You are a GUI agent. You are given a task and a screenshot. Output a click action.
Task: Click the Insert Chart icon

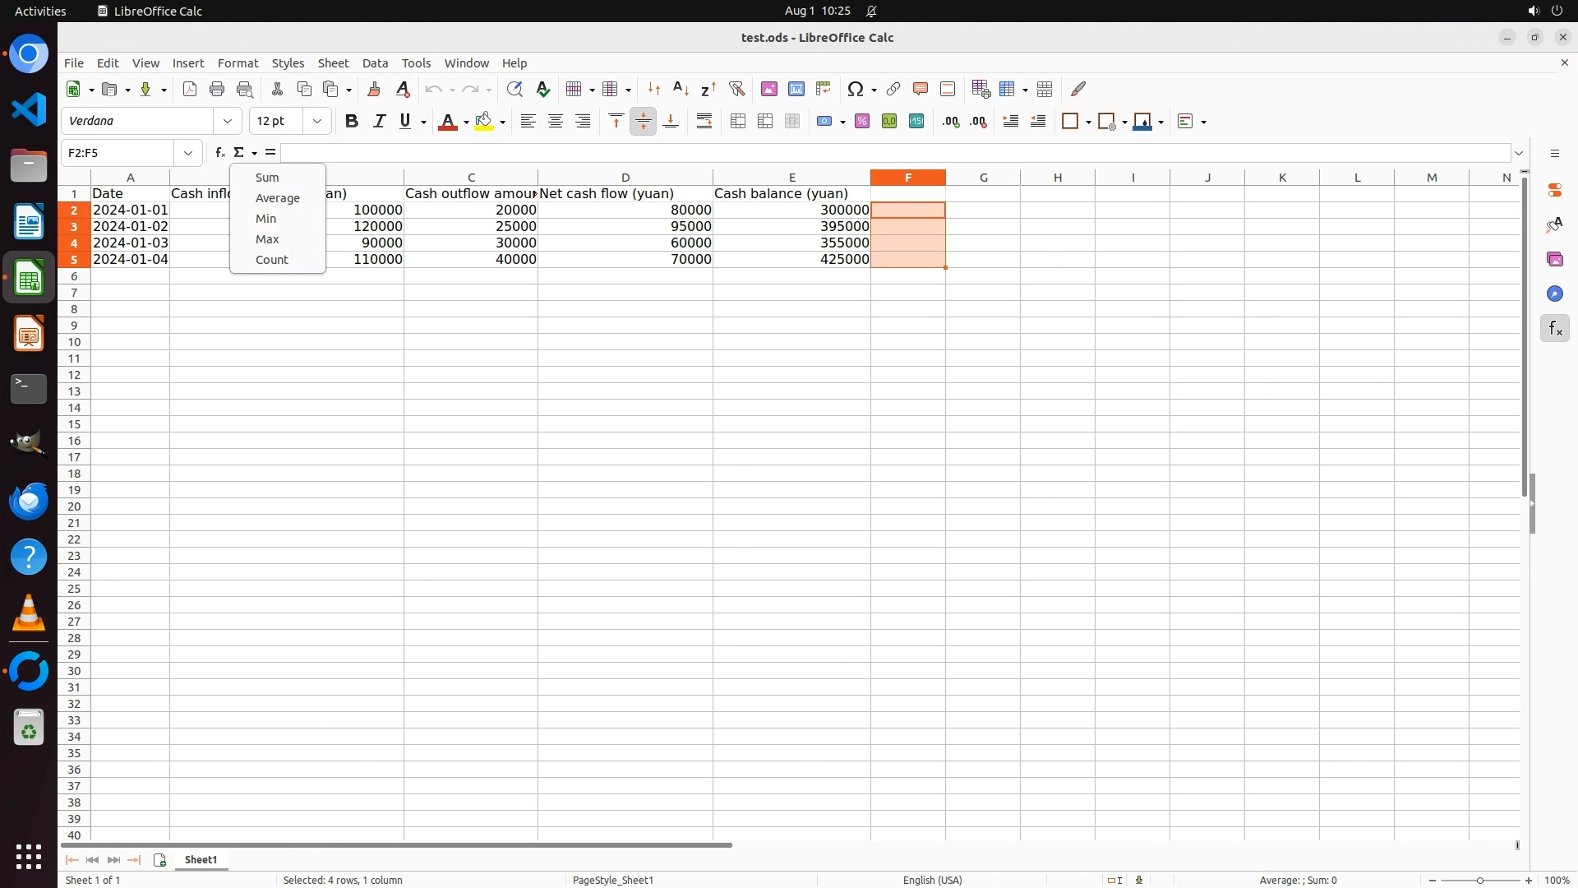(796, 89)
